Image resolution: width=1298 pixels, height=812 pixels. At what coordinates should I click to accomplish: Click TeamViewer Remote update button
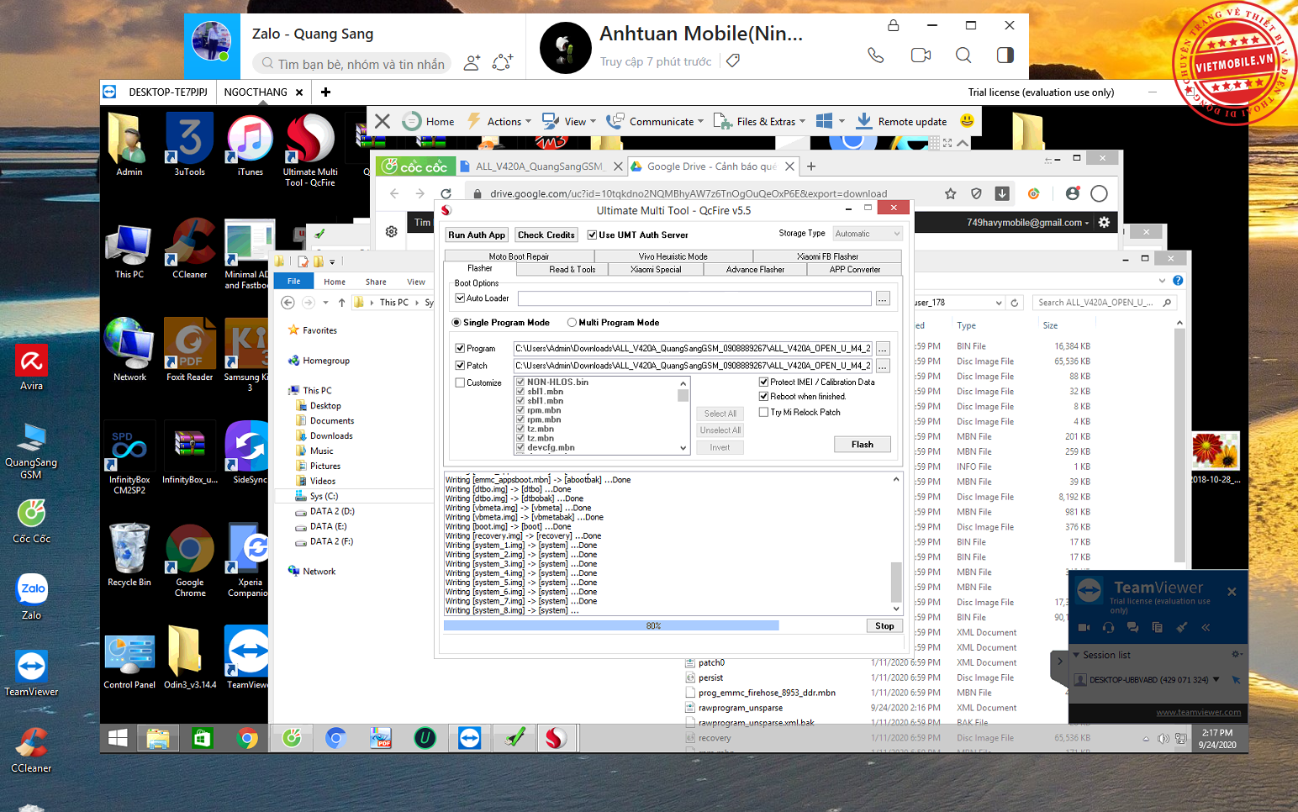[901, 121]
